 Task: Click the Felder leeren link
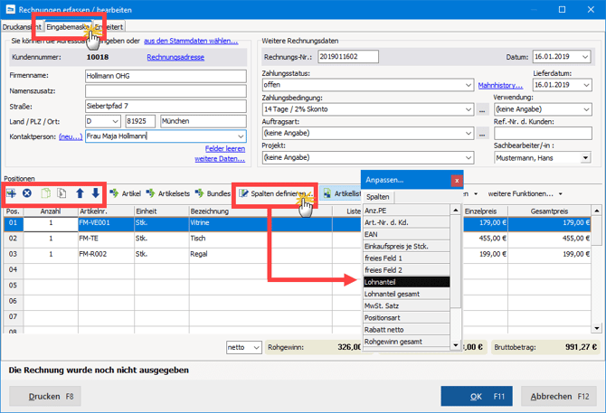coord(224,148)
